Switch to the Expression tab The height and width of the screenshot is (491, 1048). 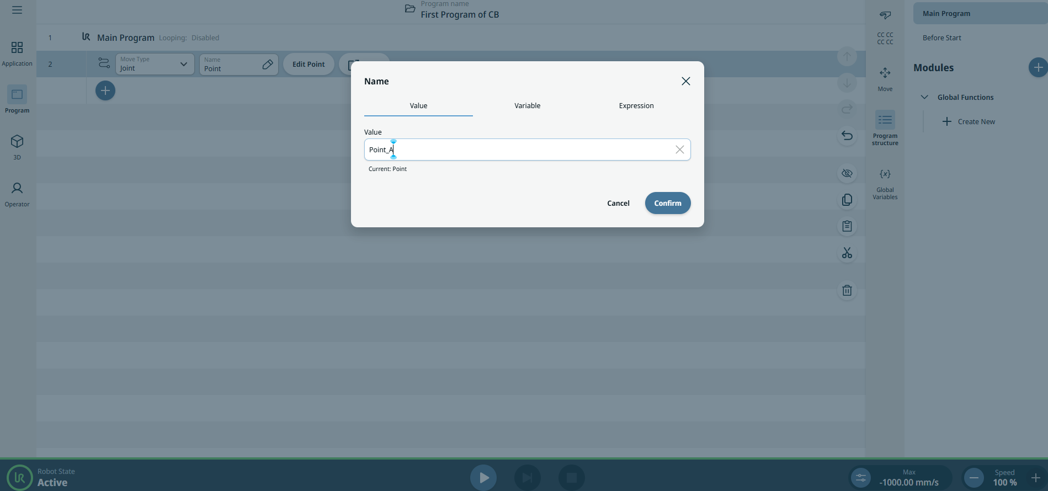(x=636, y=105)
